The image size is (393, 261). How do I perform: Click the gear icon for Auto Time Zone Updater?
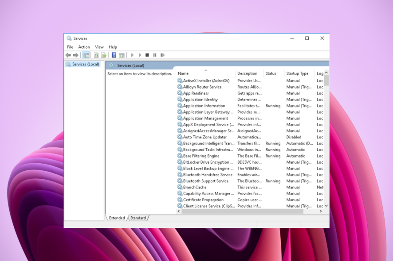(180, 137)
